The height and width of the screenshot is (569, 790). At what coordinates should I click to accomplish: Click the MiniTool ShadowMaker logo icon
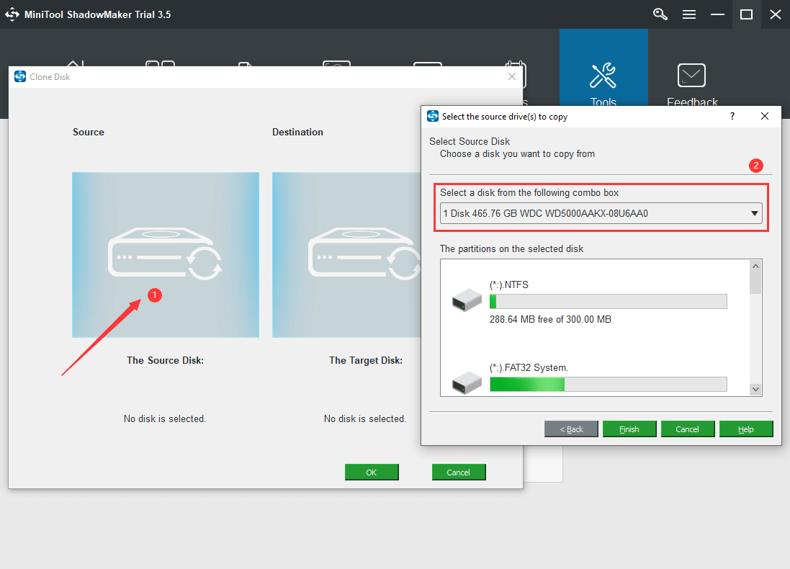point(12,14)
